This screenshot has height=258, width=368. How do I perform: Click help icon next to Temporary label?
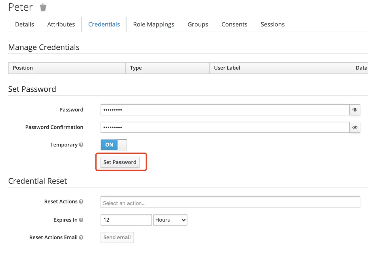tap(81, 145)
